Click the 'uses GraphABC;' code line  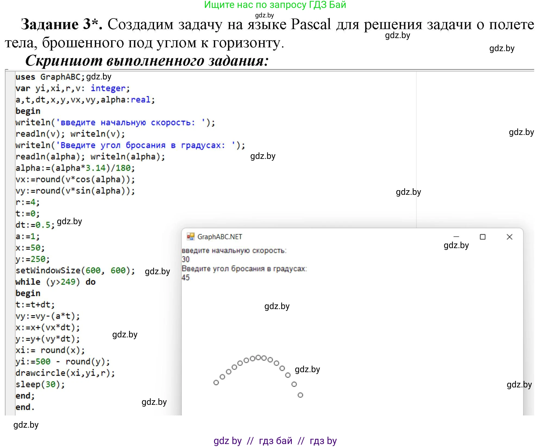(x=50, y=77)
